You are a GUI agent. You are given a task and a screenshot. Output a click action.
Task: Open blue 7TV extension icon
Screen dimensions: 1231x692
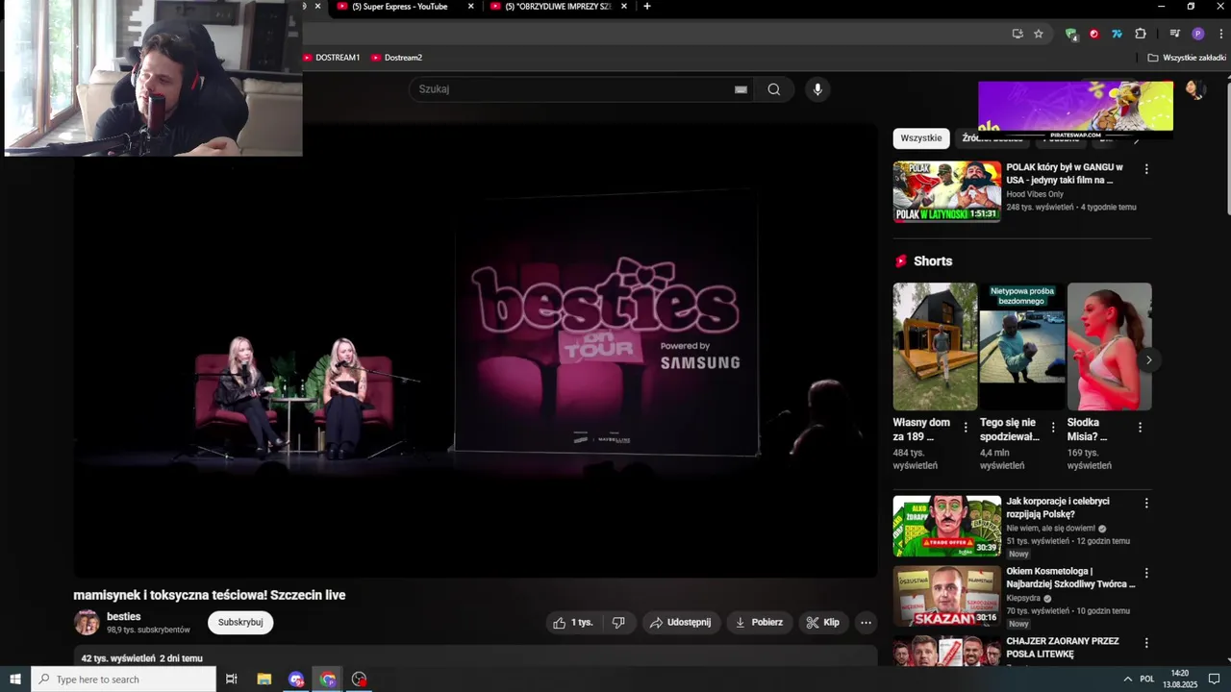pyautogui.click(x=1118, y=34)
